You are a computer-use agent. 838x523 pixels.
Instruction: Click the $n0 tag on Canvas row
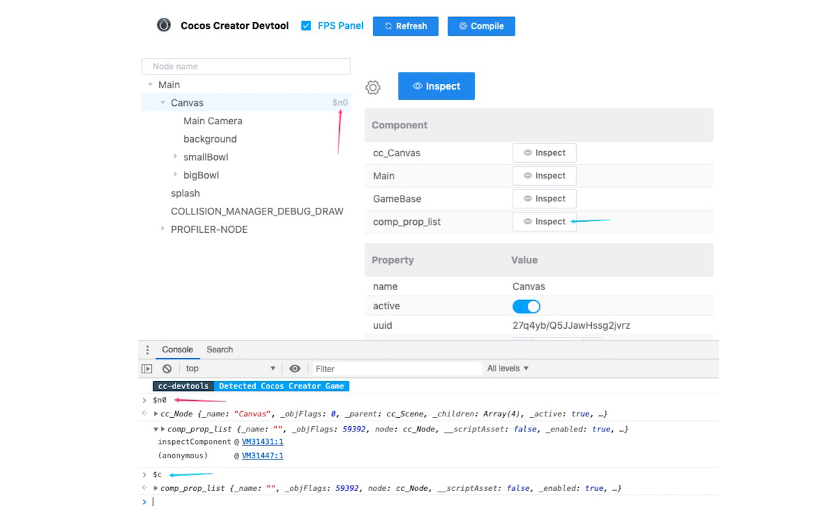coord(340,103)
